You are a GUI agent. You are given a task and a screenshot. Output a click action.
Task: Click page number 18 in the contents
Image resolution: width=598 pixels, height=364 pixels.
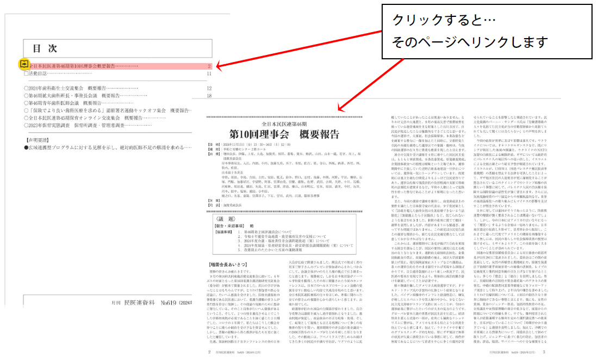coord(209,96)
